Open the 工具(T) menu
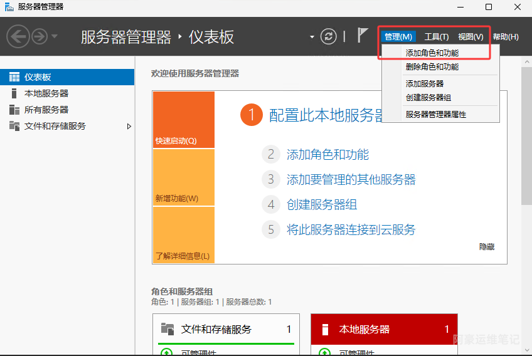This screenshot has height=356, width=532. pos(437,36)
